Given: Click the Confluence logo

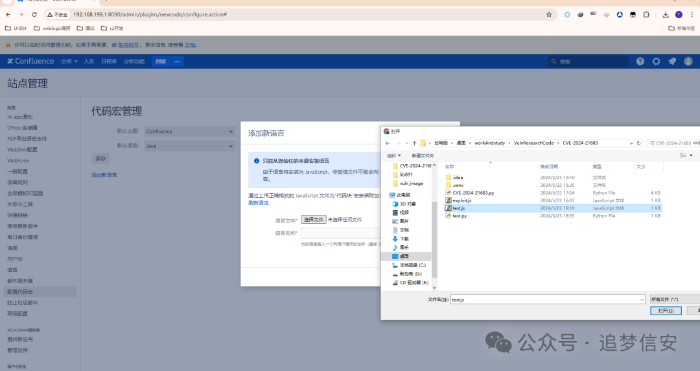Looking at the screenshot, I should coord(30,61).
